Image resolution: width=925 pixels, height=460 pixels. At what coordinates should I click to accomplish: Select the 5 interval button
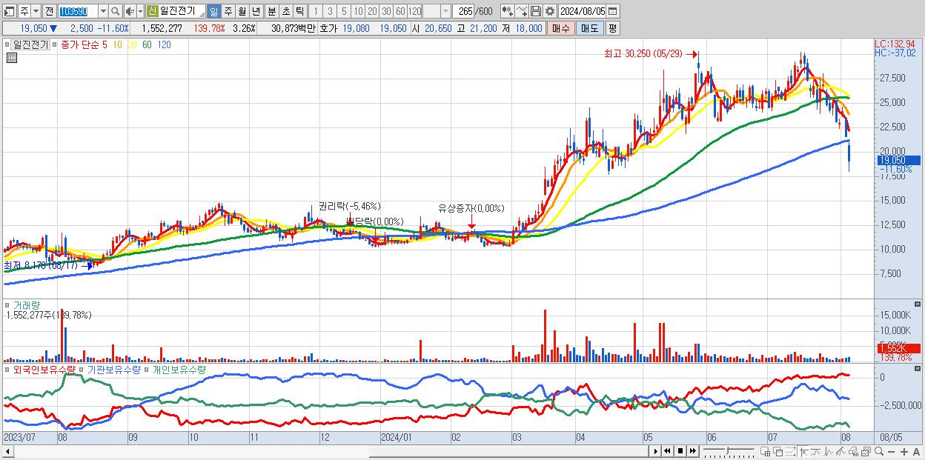coord(344,11)
